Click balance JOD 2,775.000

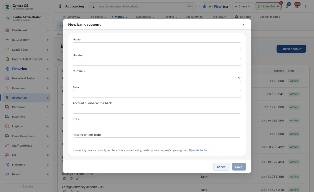(273, 107)
